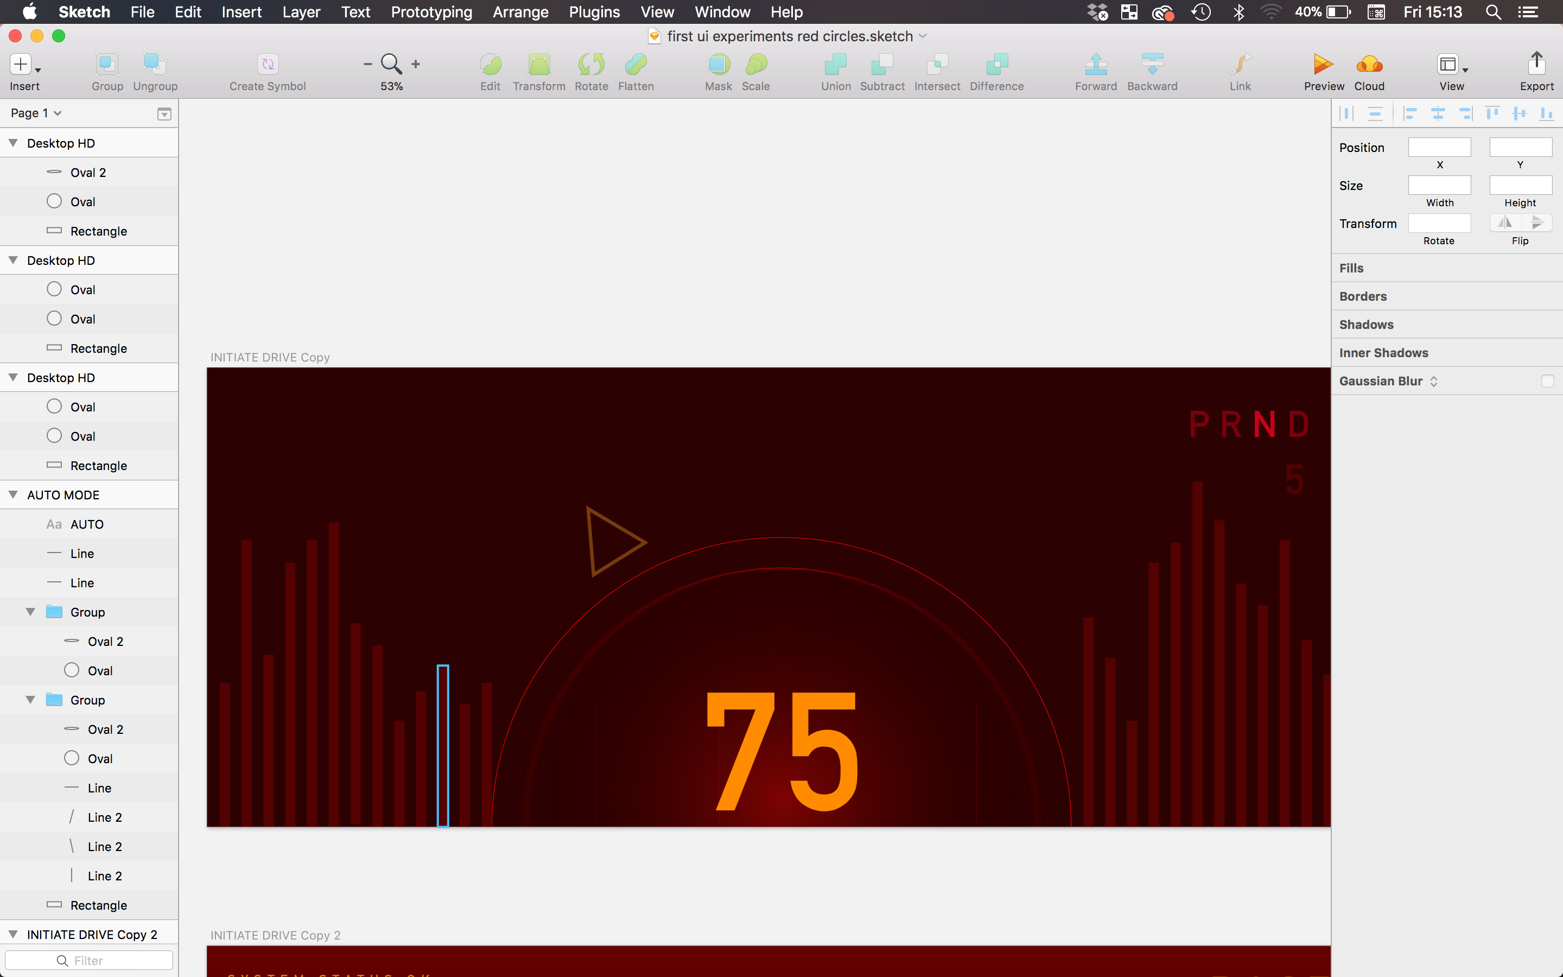Click the Union boolean icon
Viewport: 1563px width, 977px height.
click(836, 64)
